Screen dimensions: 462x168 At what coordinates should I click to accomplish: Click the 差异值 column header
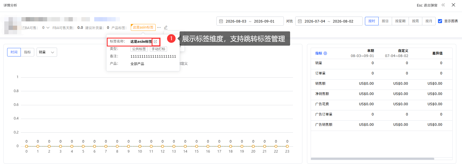(437, 53)
